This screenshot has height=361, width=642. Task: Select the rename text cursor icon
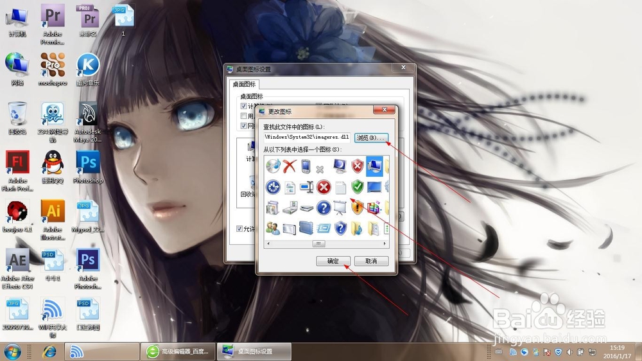tap(306, 188)
